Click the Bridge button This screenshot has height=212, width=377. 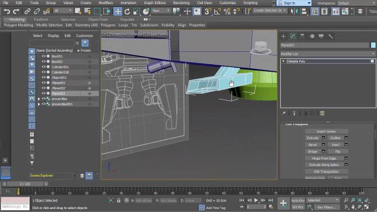click(313, 151)
